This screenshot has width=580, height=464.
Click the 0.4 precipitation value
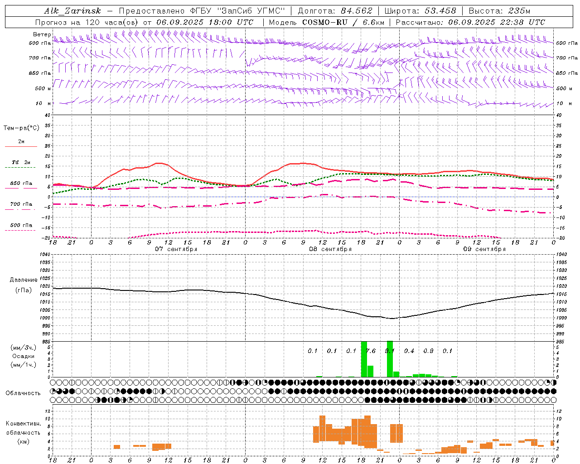coord(409,351)
